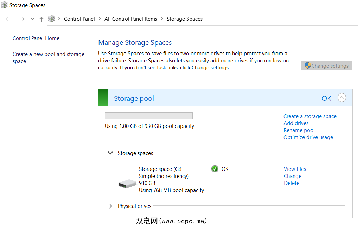Open Control Panel Home link
Viewport: 358px width, 229px height.
36,38
